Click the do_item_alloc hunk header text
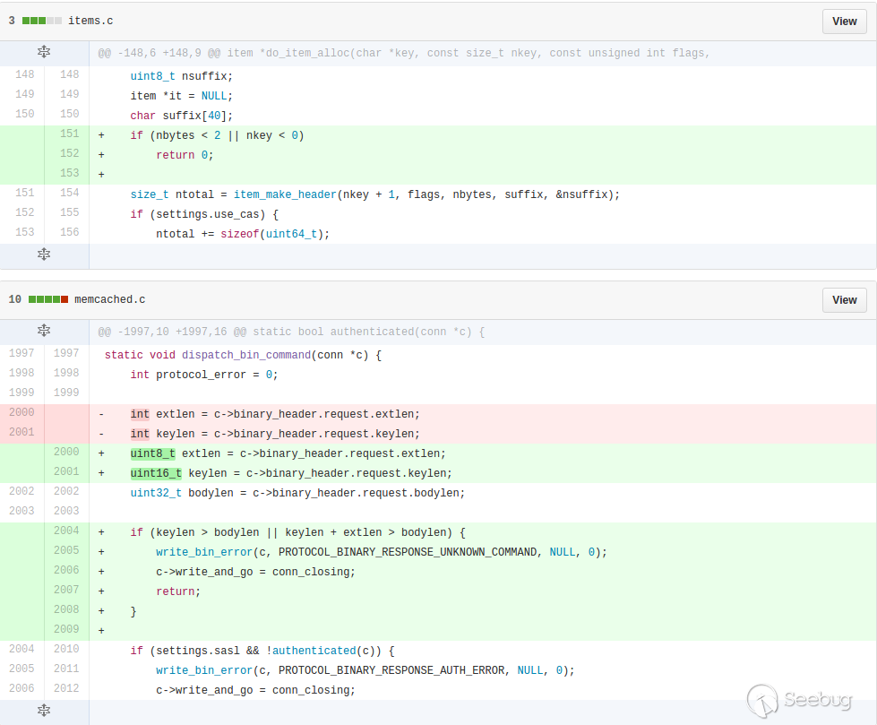 pyautogui.click(x=403, y=53)
